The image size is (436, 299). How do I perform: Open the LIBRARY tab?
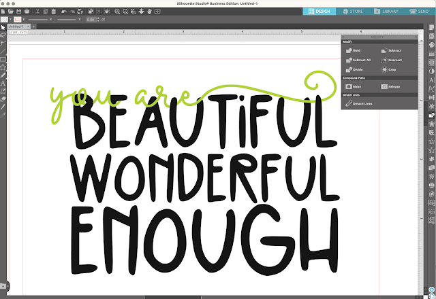[386, 12]
